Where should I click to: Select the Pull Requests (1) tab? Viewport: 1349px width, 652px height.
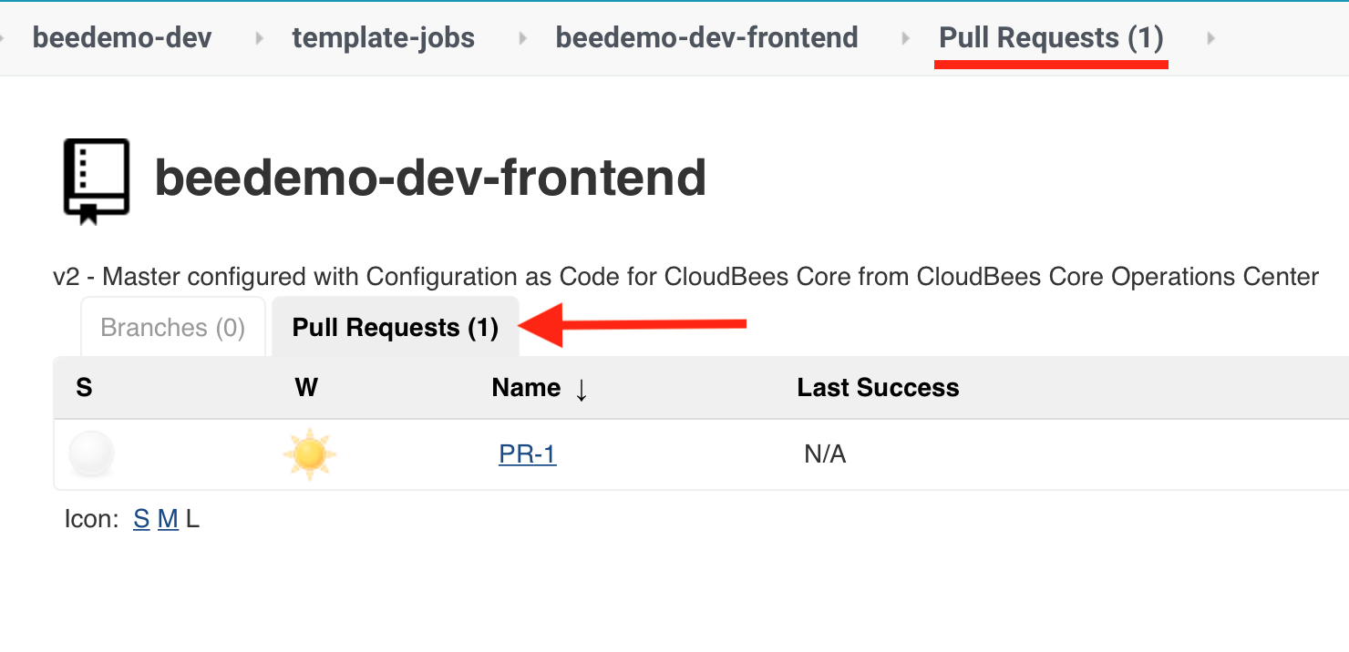pyautogui.click(x=396, y=327)
